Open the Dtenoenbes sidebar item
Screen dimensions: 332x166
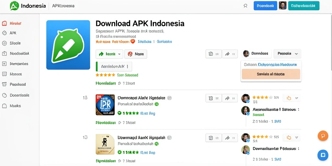point(15,64)
